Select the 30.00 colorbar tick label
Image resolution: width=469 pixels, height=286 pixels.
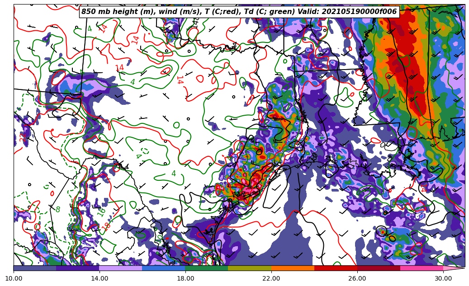coord(443,278)
